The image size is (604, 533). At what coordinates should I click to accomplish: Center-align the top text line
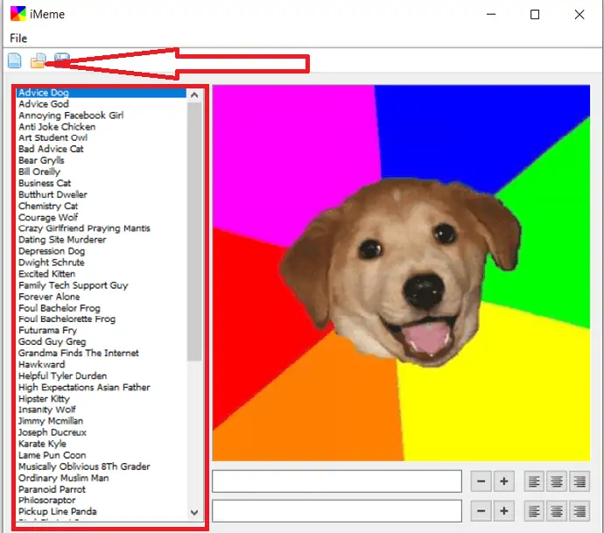tap(556, 480)
